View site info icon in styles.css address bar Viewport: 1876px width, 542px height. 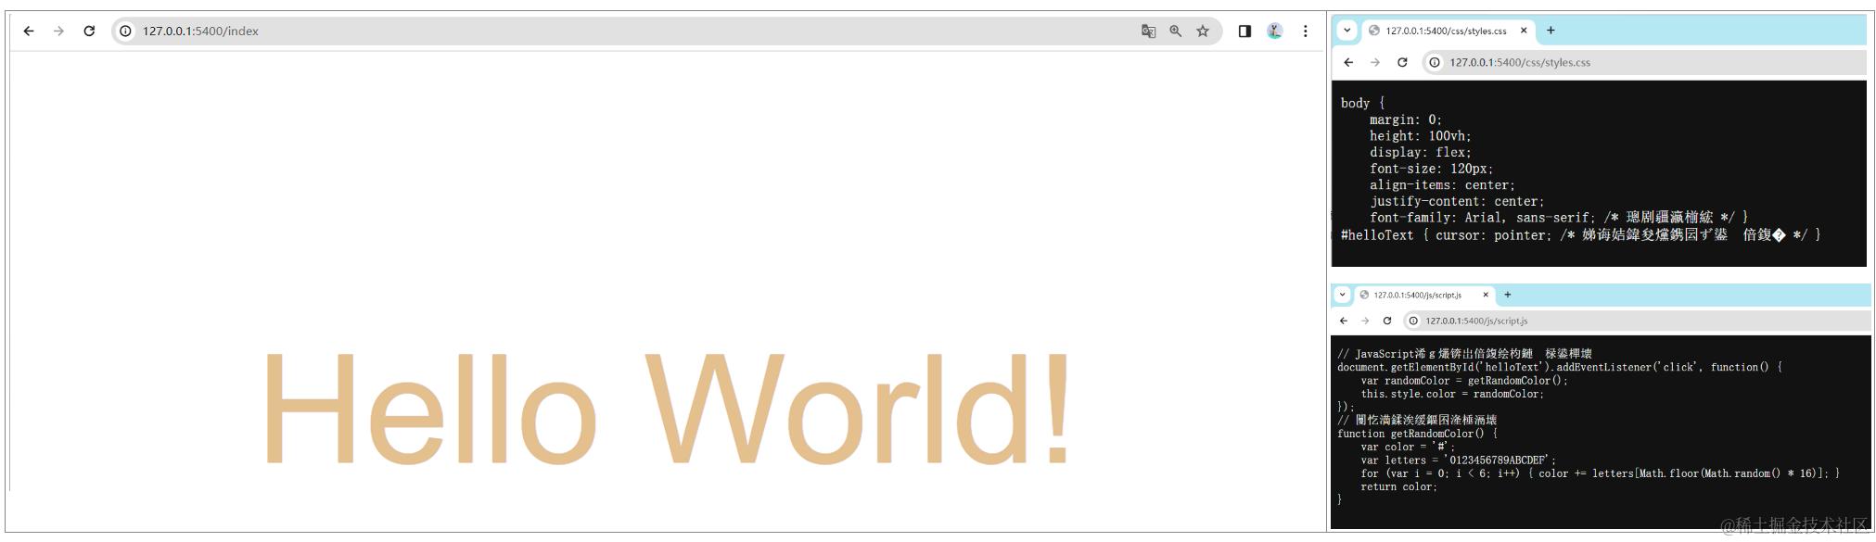pos(1435,62)
